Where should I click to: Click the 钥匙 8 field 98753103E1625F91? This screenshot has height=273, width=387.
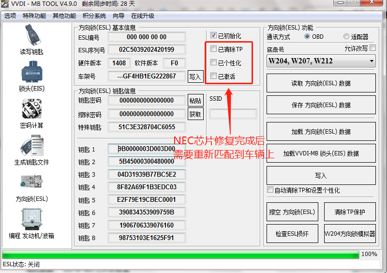(147, 238)
